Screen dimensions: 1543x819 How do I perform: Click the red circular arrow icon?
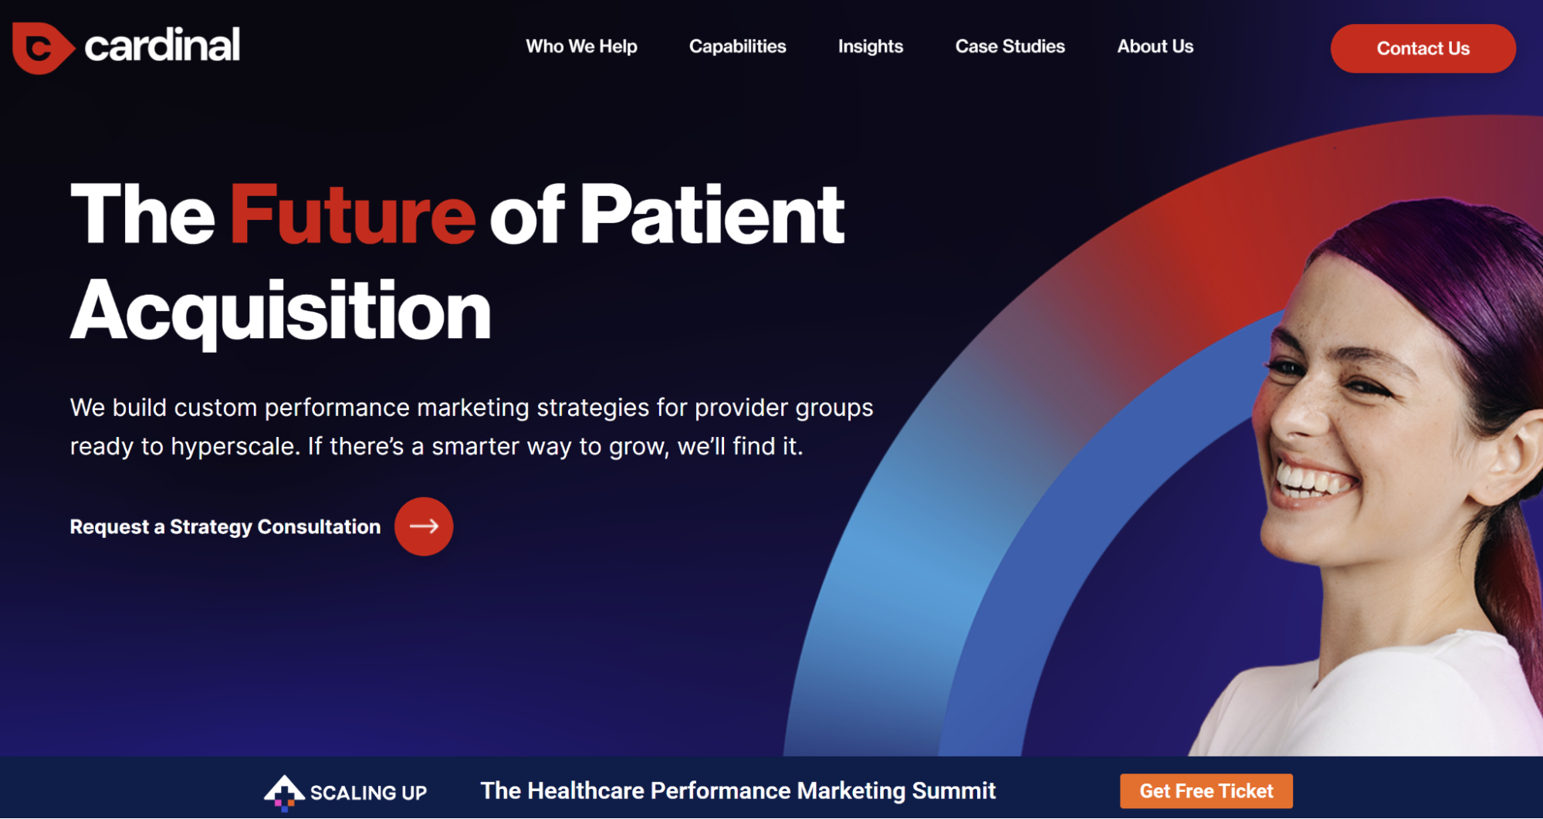click(424, 526)
